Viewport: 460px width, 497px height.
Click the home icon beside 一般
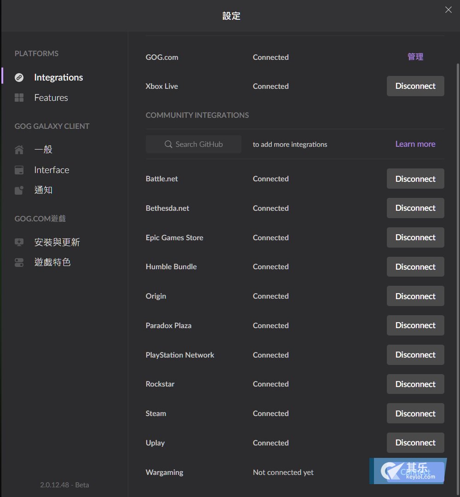point(19,150)
